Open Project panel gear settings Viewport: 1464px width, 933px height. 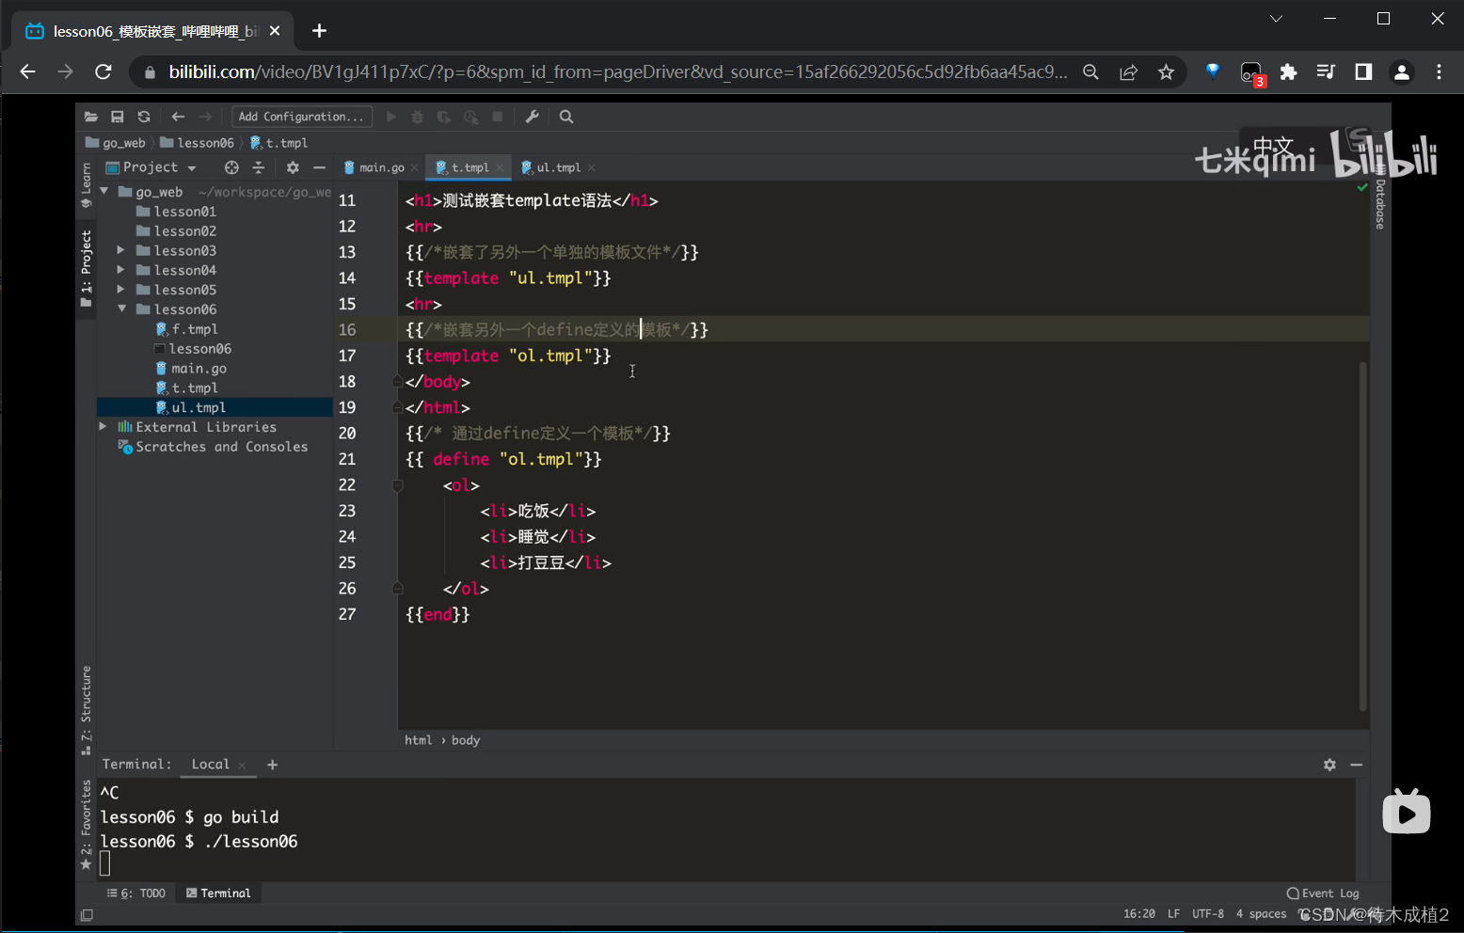(293, 167)
